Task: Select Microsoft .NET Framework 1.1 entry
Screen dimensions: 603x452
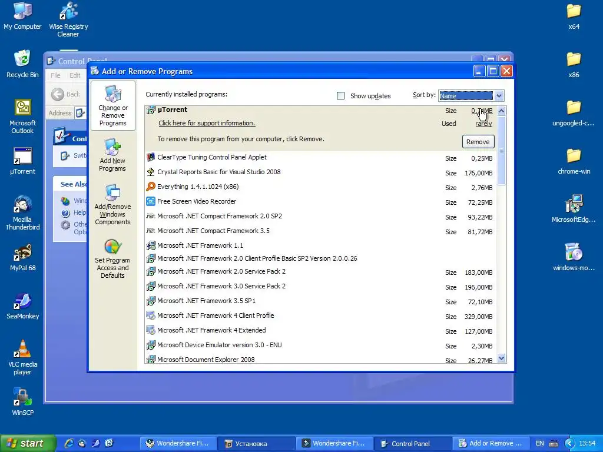Action: point(321,245)
